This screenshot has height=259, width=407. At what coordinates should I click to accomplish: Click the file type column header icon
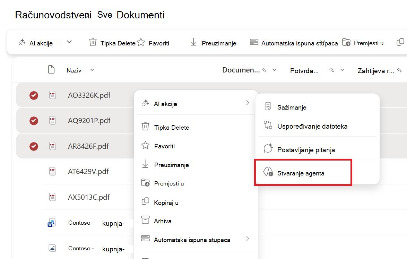coord(51,70)
